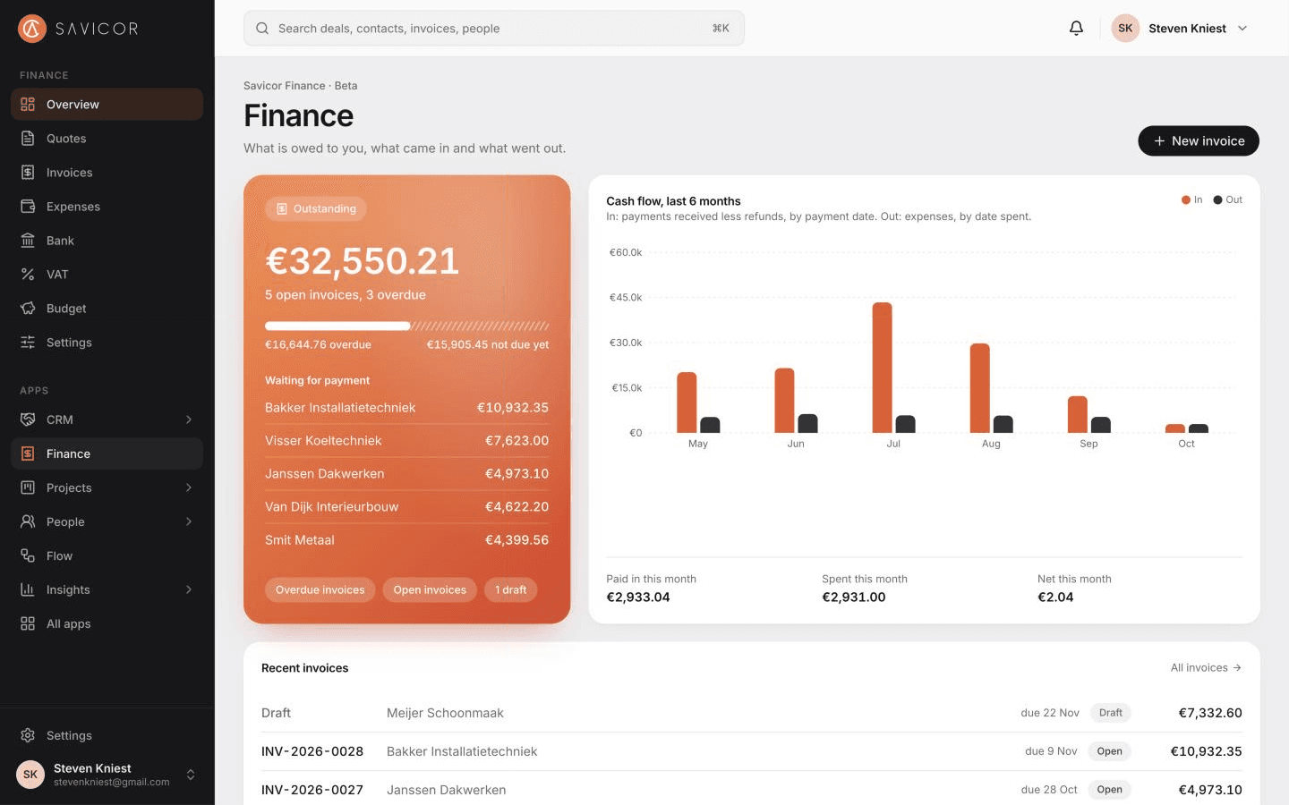Click the Expenses wallet icon

28,207
